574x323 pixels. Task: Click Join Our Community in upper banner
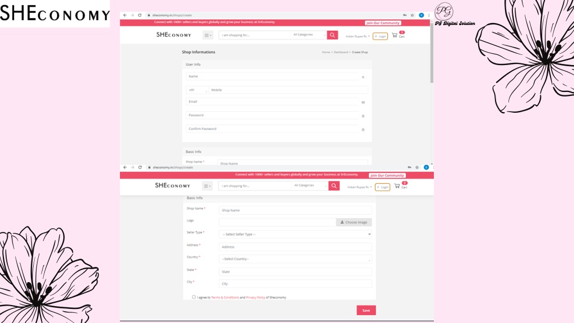[x=383, y=22]
